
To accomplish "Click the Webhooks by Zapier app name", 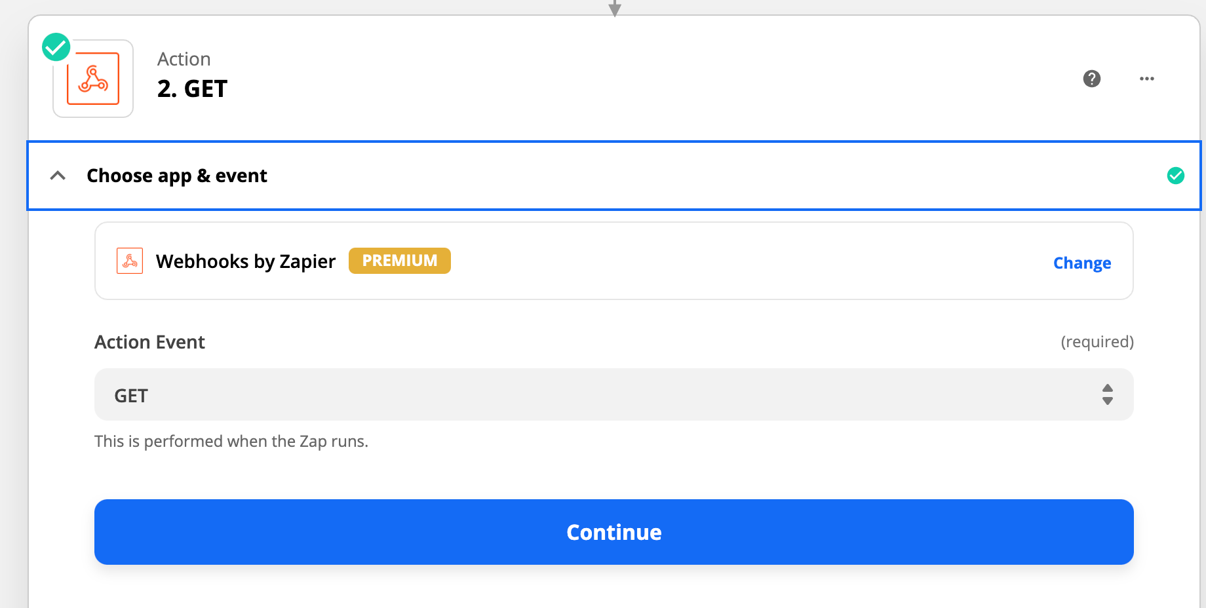I will tap(245, 261).
